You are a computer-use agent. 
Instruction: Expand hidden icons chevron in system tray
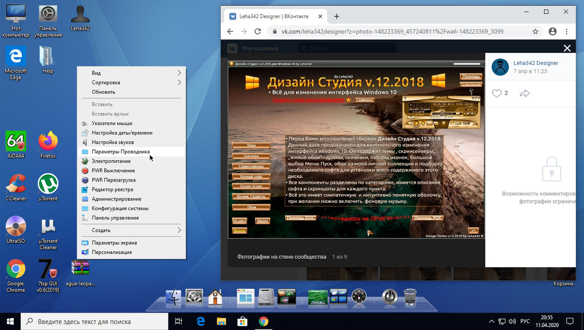click(491, 321)
